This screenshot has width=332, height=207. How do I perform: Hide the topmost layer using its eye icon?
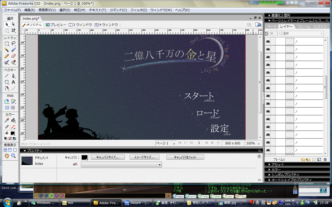[268, 41]
